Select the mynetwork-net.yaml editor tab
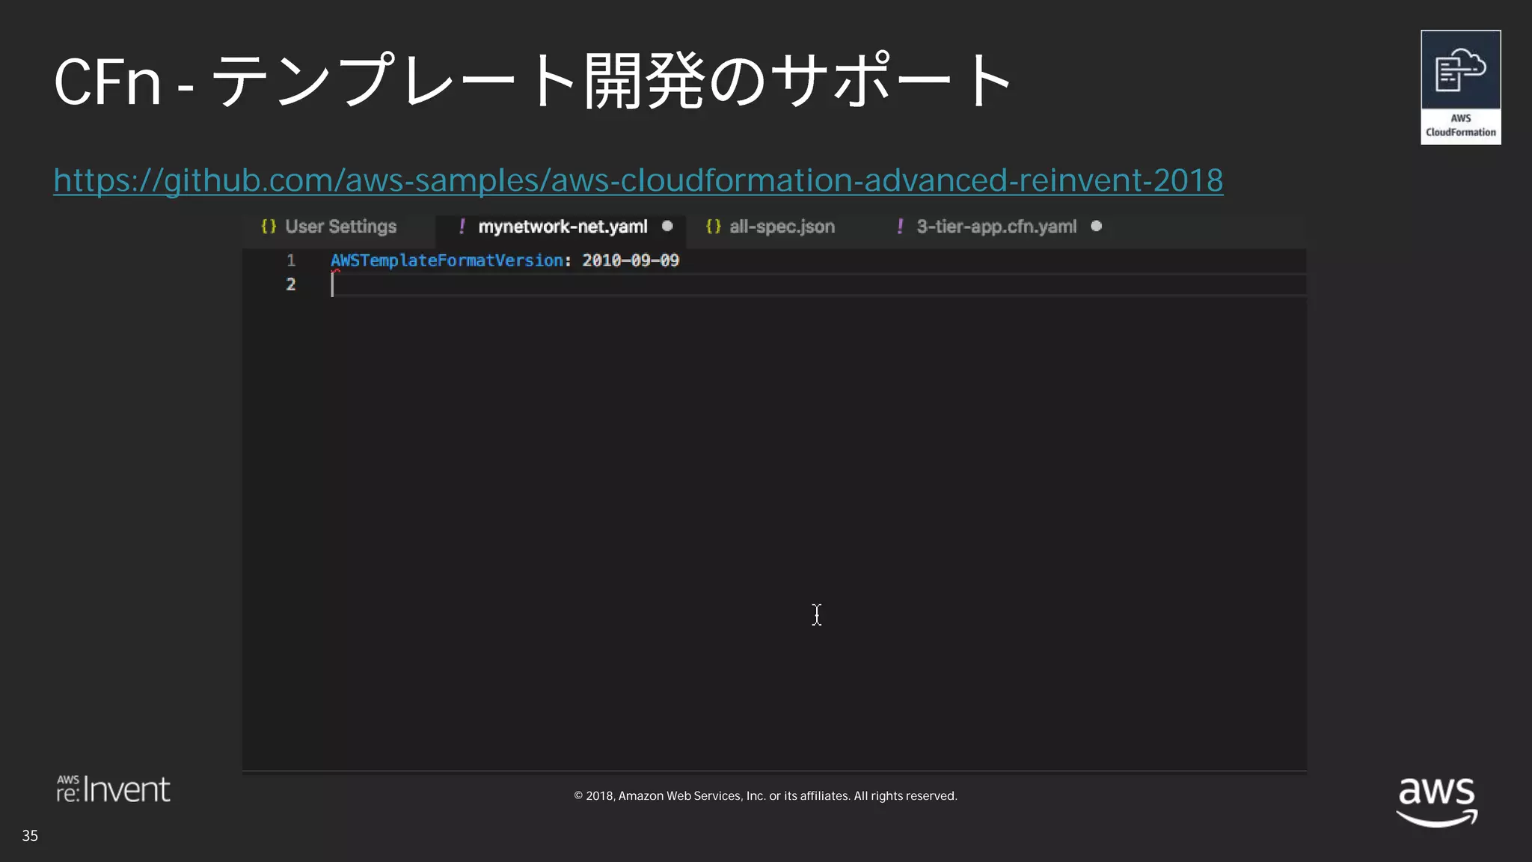Viewport: 1532px width, 862px height. pos(563,227)
